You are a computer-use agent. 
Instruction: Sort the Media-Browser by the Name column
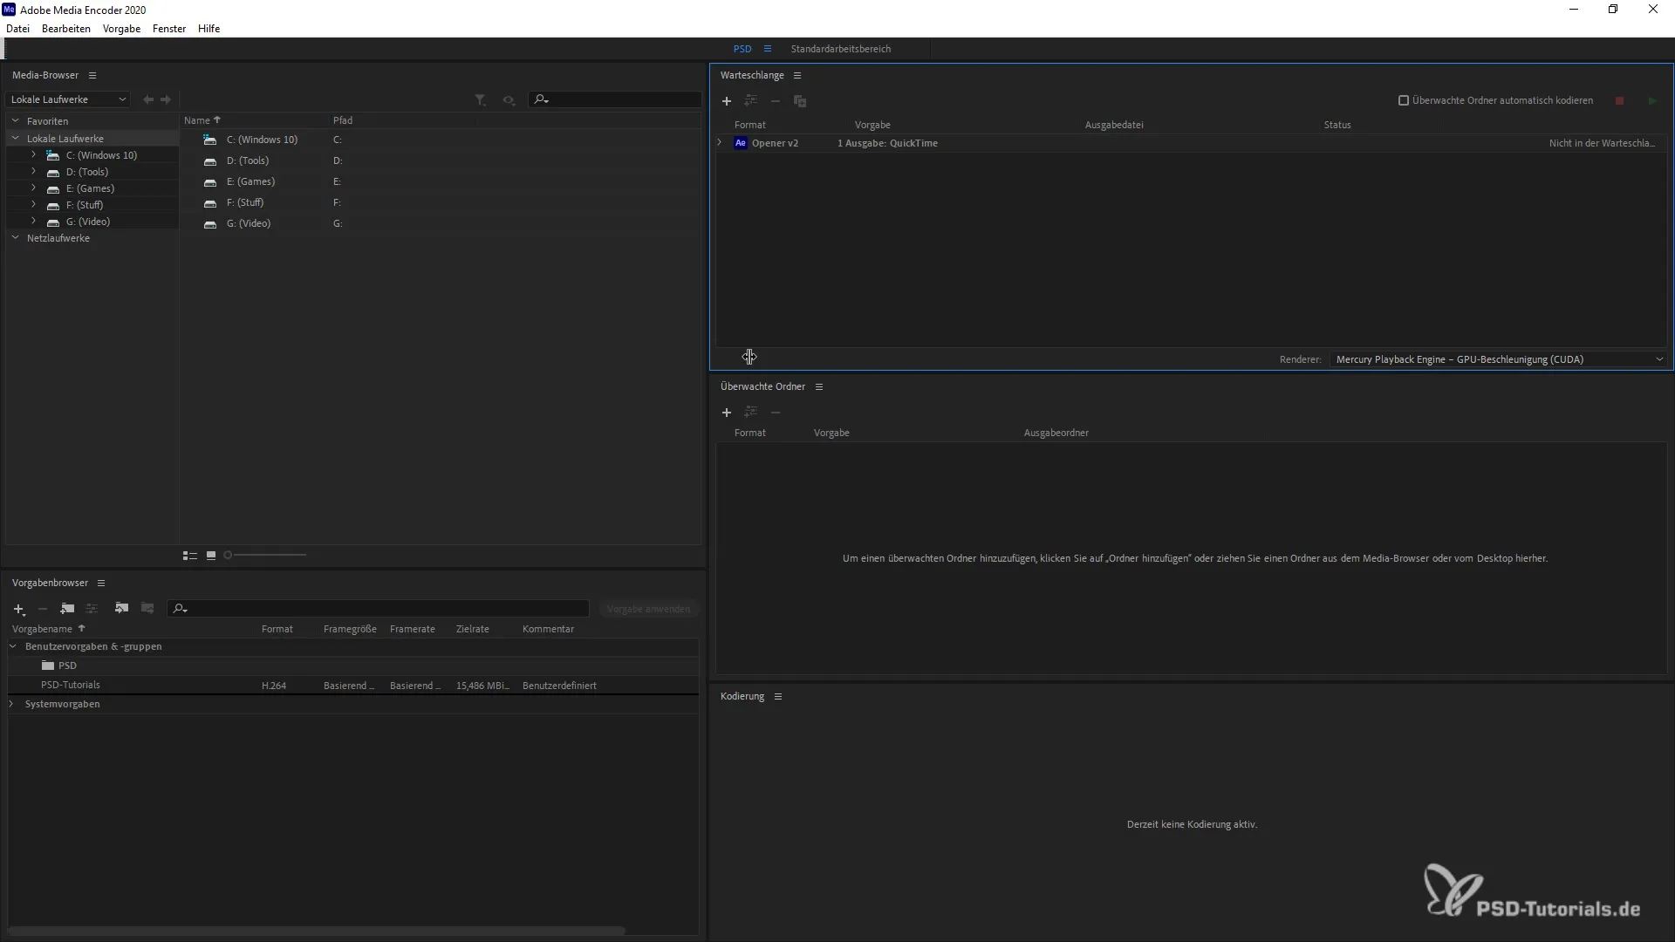click(x=202, y=120)
